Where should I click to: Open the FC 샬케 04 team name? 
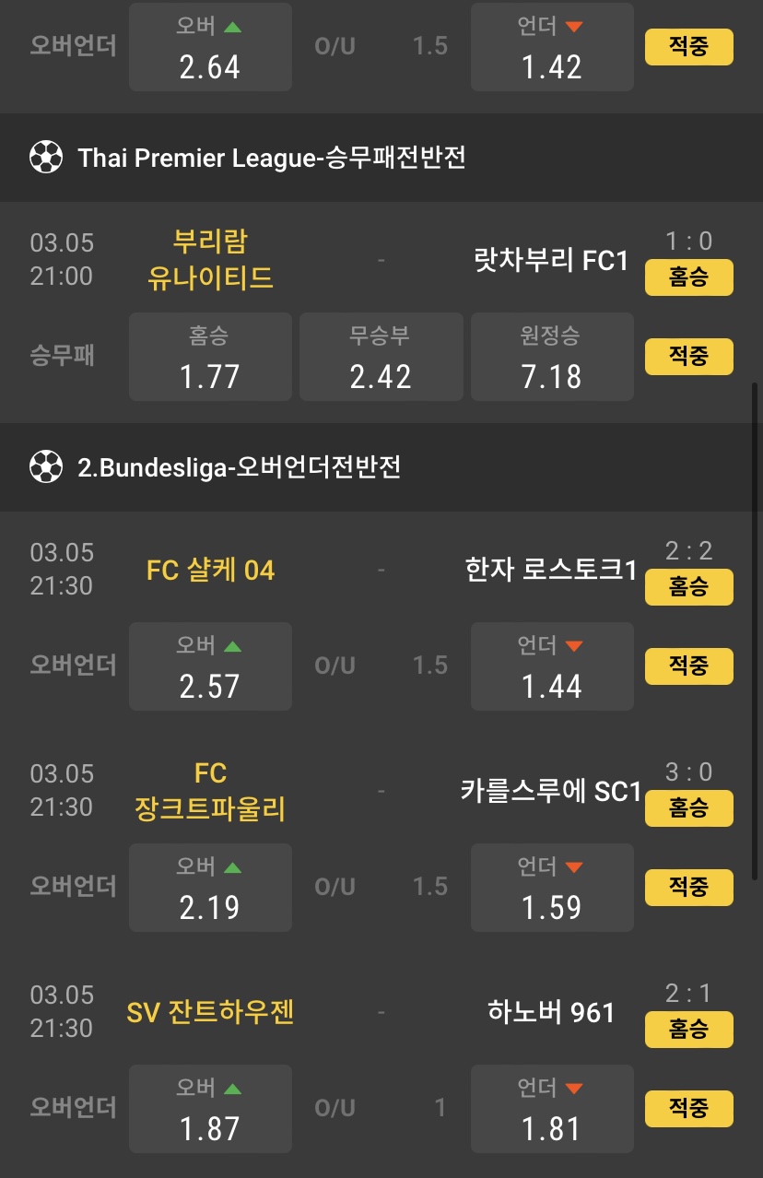(x=210, y=571)
